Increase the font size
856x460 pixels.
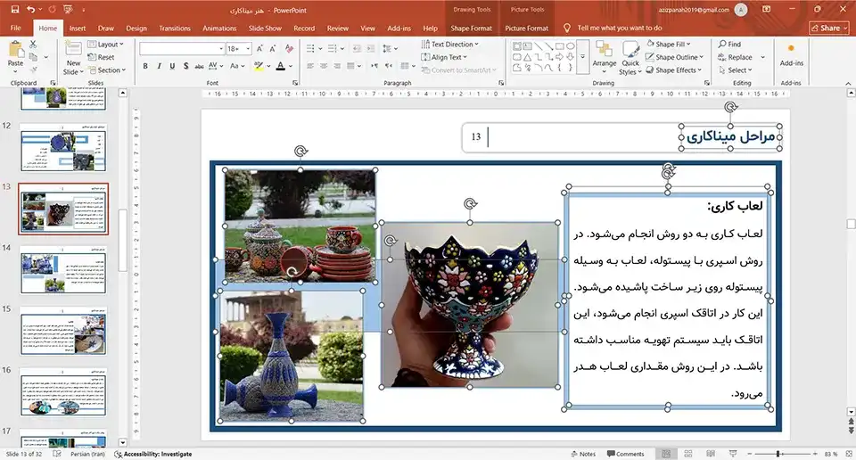click(259, 48)
